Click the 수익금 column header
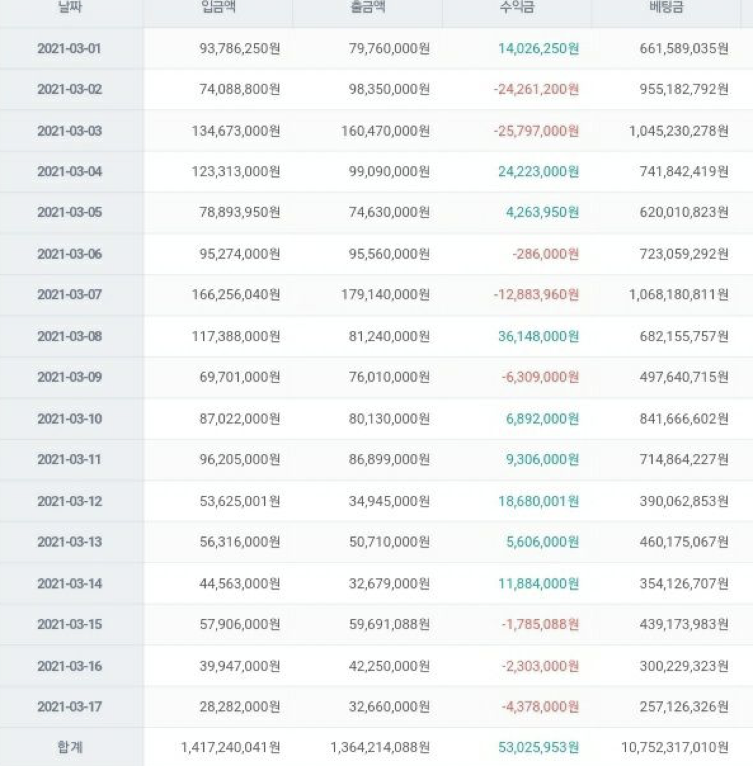The width and height of the screenshot is (753, 766). [517, 9]
